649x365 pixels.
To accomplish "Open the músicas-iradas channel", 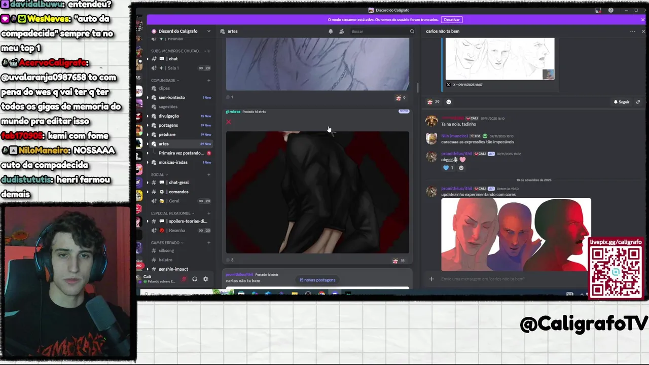I will 180,162.
